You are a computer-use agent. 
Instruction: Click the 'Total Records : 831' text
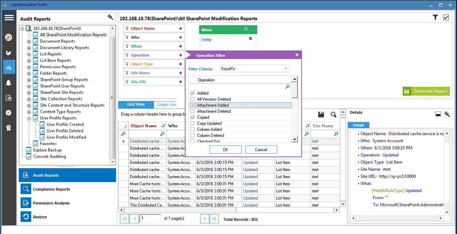tap(241, 219)
